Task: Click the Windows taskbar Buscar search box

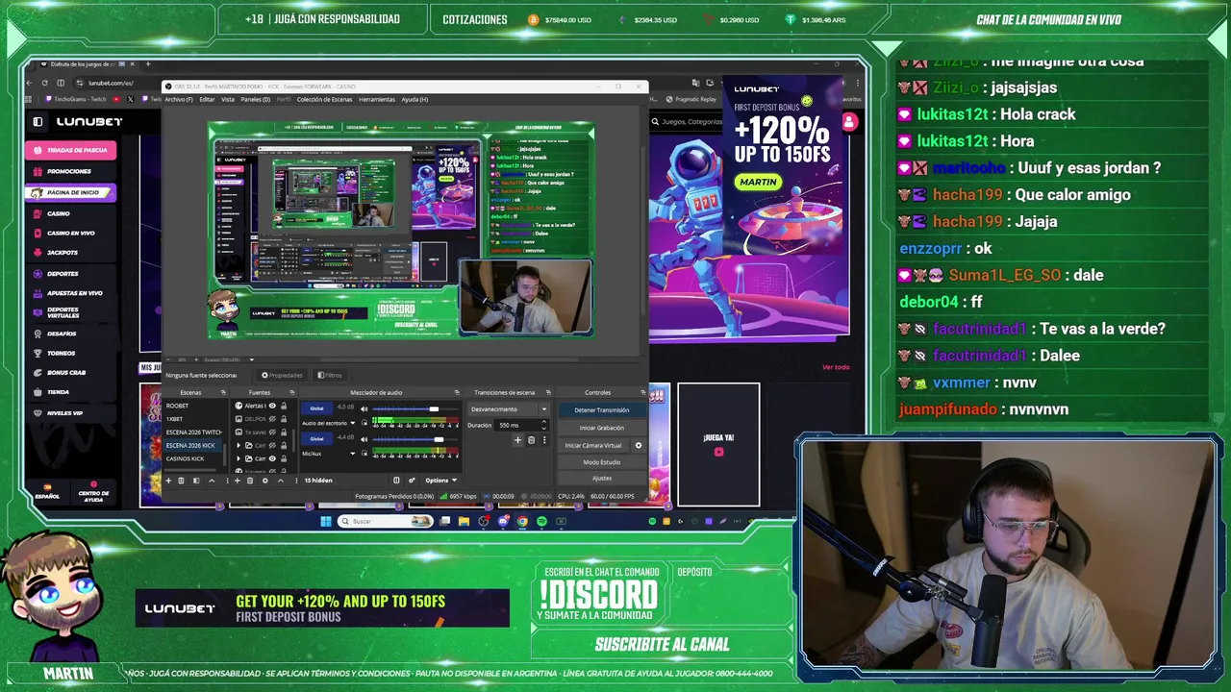Action: coord(385,521)
